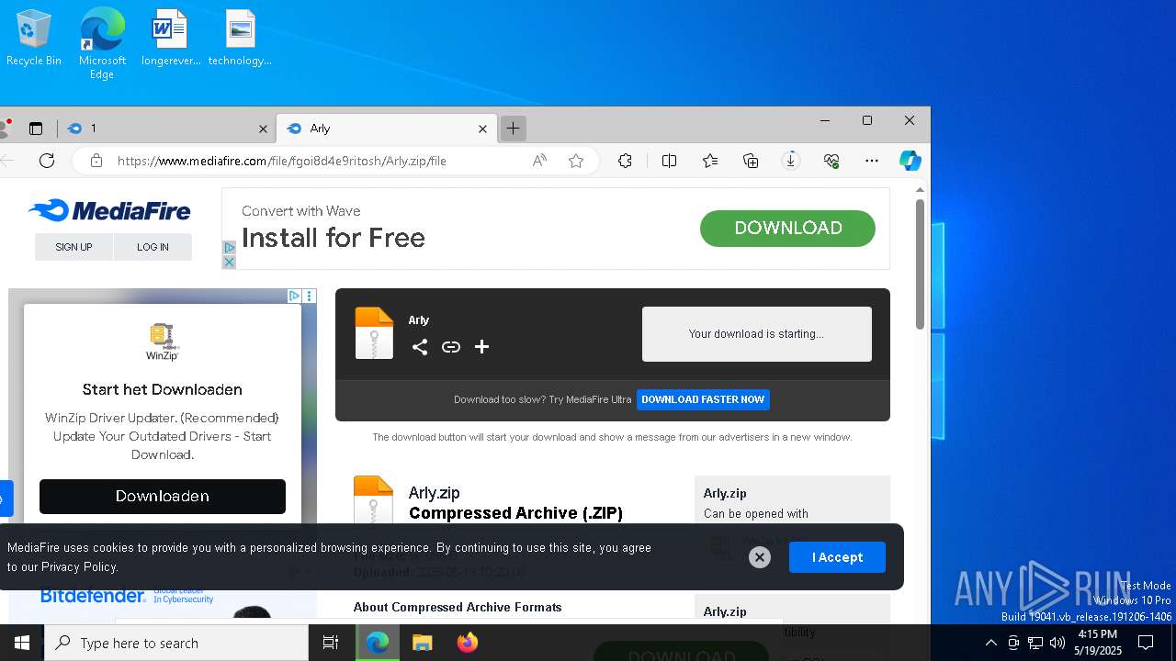Open the Microsoft Edge desktop shortcut

[102, 43]
